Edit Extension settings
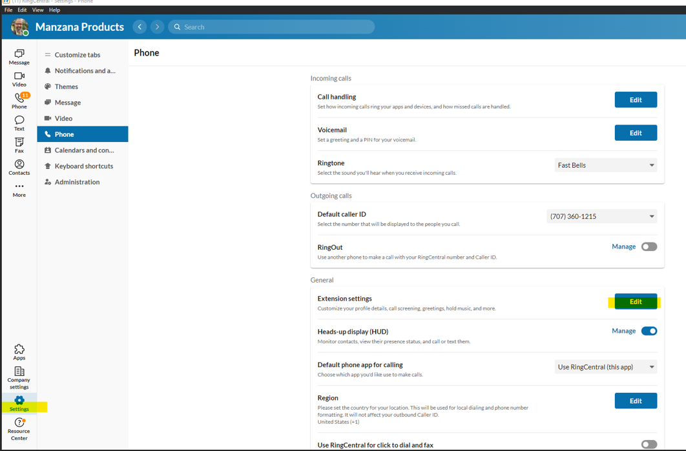This screenshot has height=451, width=686. (x=636, y=301)
